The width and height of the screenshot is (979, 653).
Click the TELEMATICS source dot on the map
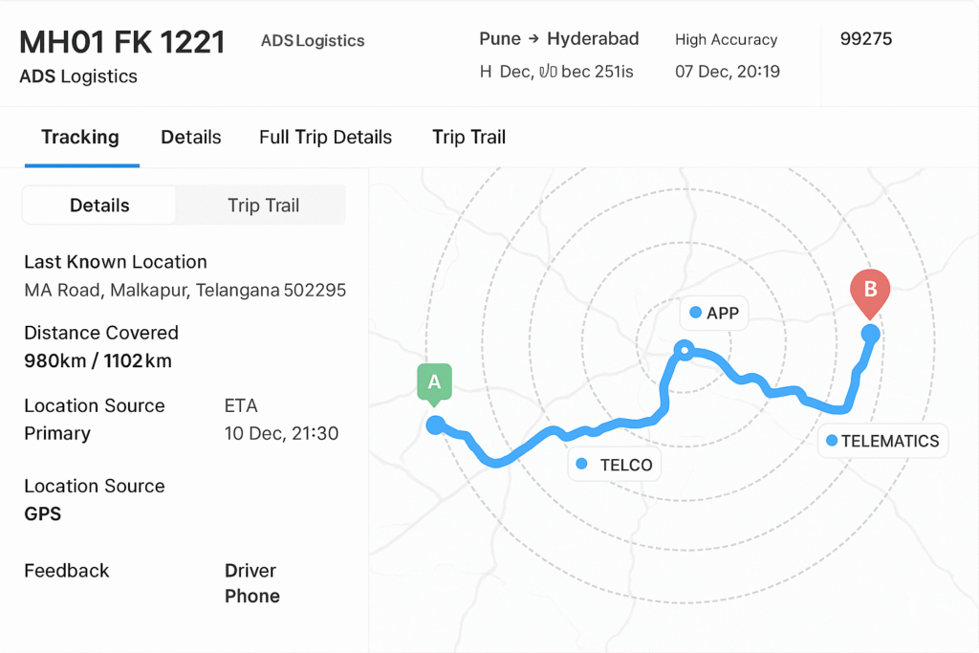coord(832,440)
